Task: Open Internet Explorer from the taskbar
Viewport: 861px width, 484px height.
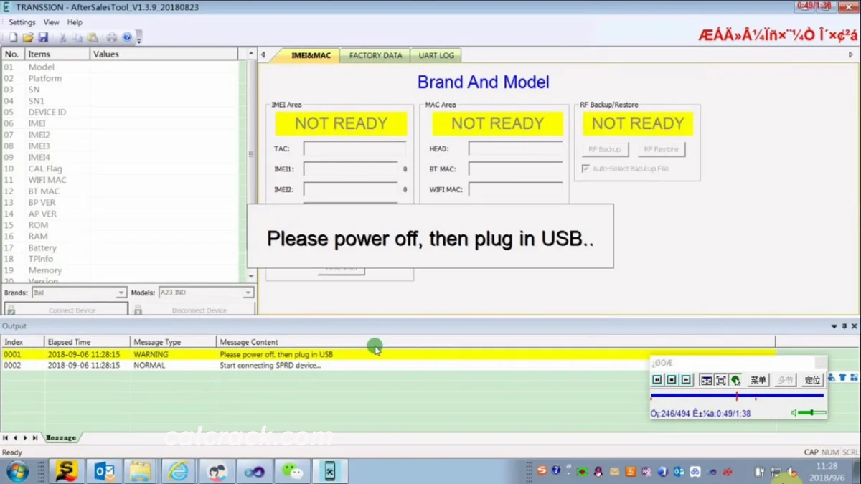Action: point(178,471)
